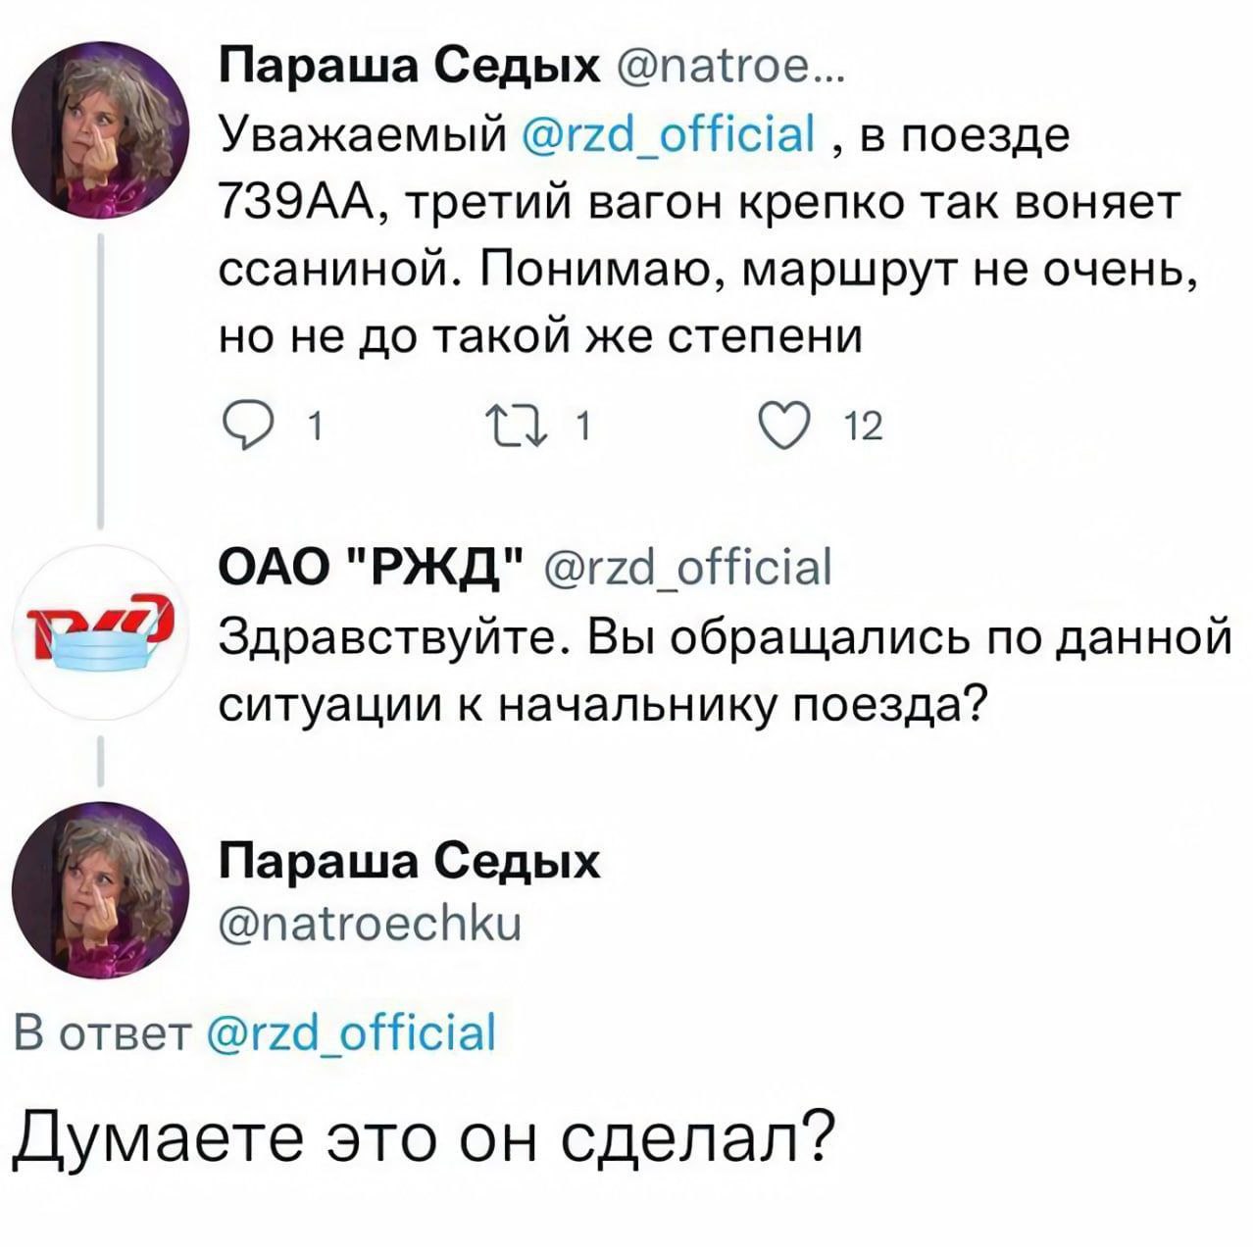Open the Параша Седых name on the first tweet
The image size is (1253, 1255).
409,71
